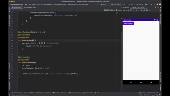
Task: Open the Layout Inspector tool window
Action: point(153,93)
